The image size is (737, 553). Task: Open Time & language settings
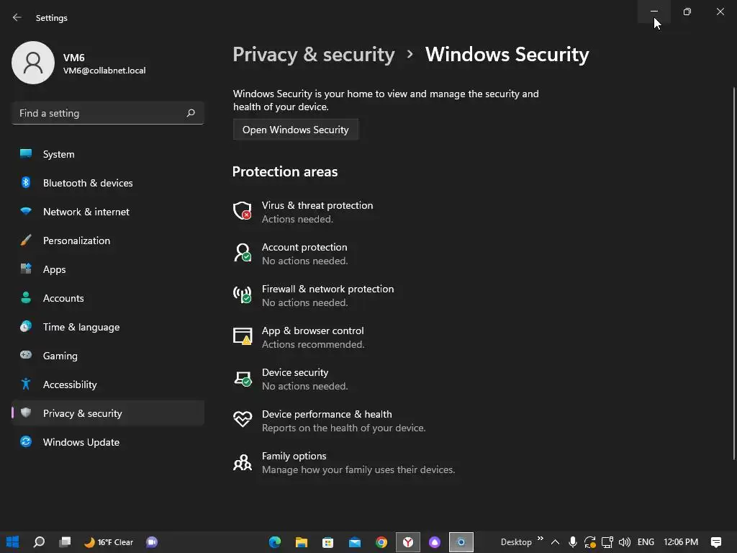coord(108,327)
